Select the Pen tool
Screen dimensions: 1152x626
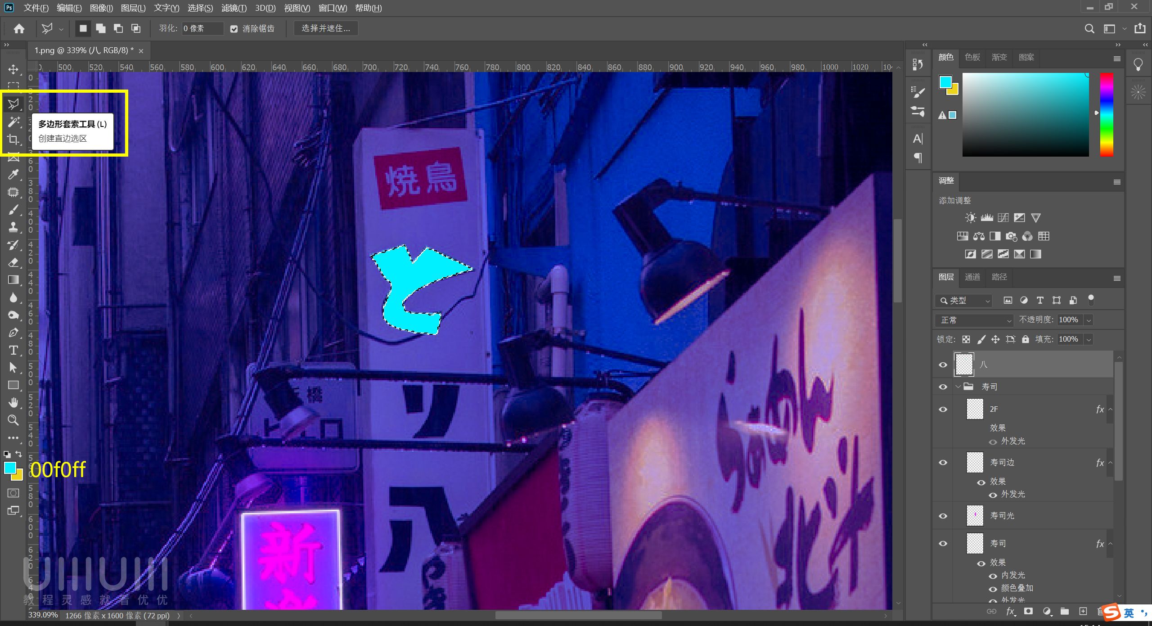point(13,333)
